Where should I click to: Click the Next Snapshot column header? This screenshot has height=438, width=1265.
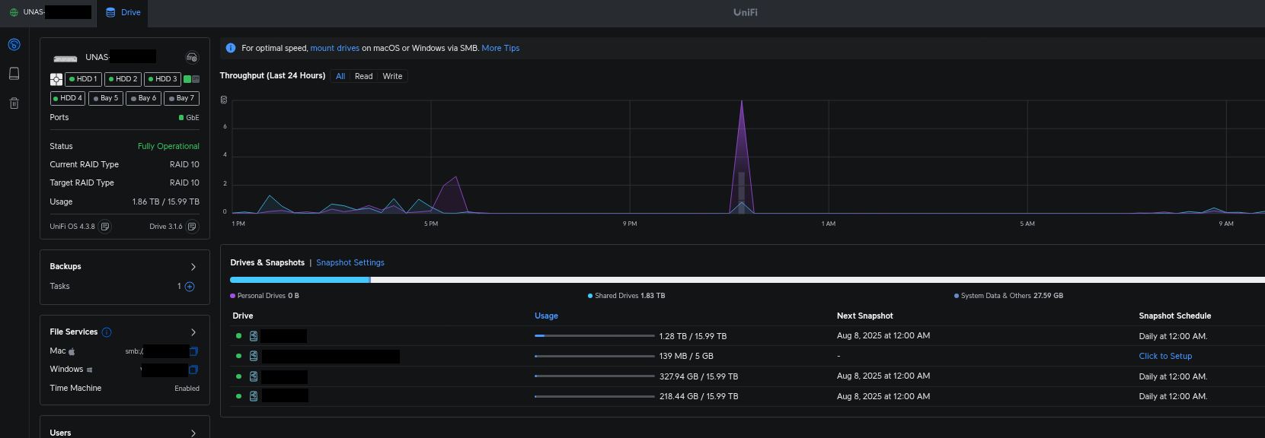864,316
